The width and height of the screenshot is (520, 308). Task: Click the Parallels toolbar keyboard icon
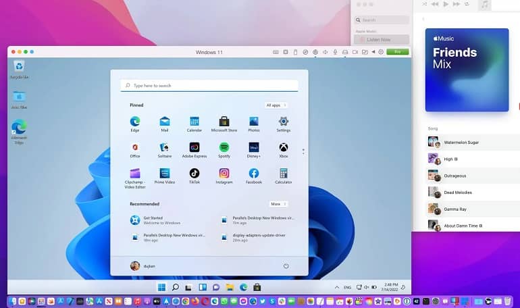coord(276,52)
